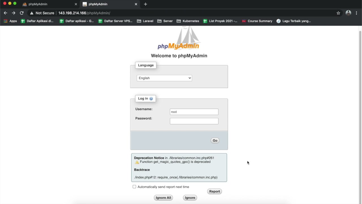Close the first phpMyAdmin tab

[76, 4]
